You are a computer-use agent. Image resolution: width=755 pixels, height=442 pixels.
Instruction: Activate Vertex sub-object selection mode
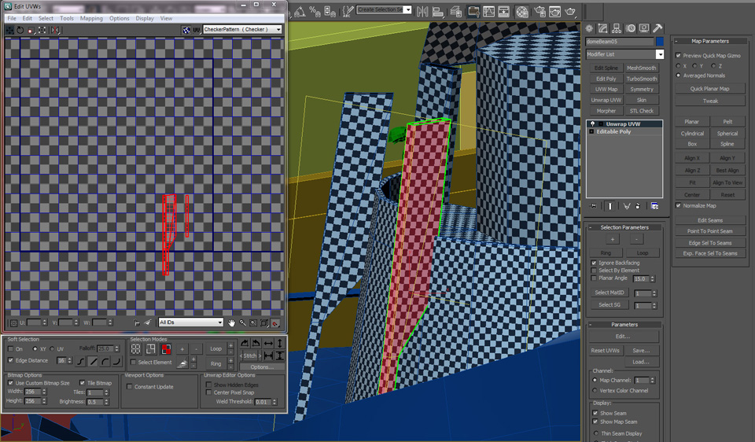136,349
